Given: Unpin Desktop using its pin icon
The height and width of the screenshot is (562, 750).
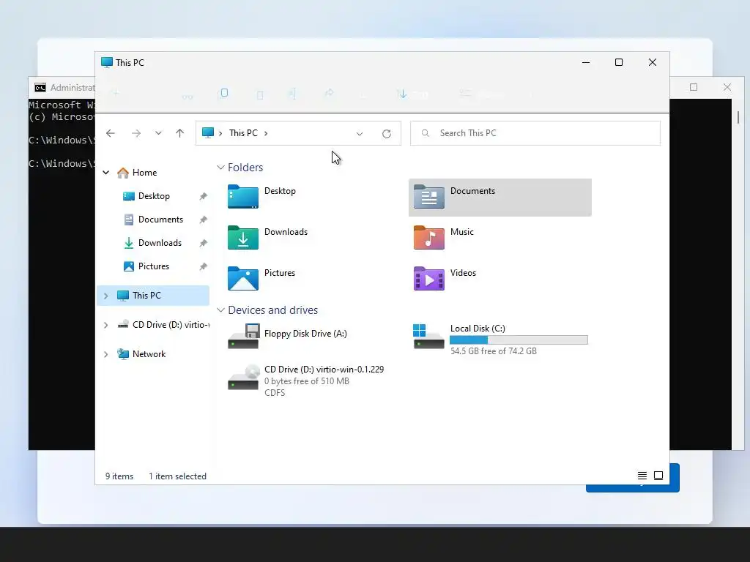Looking at the screenshot, I should [204, 196].
